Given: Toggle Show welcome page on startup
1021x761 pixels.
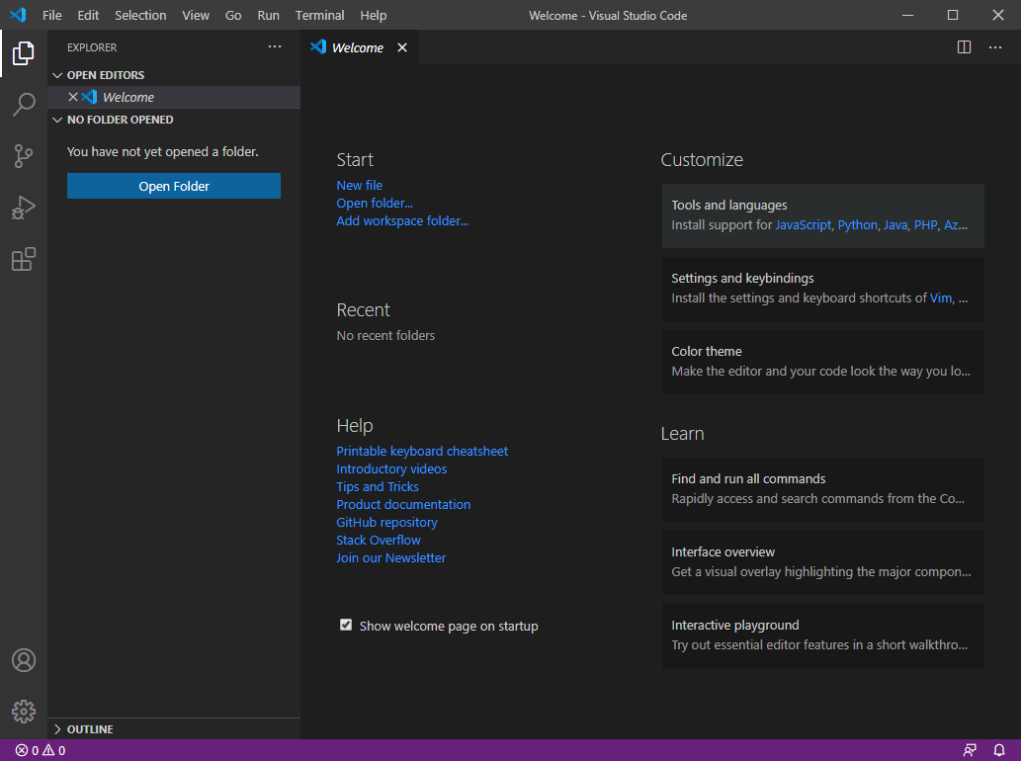Looking at the screenshot, I should click(x=346, y=625).
